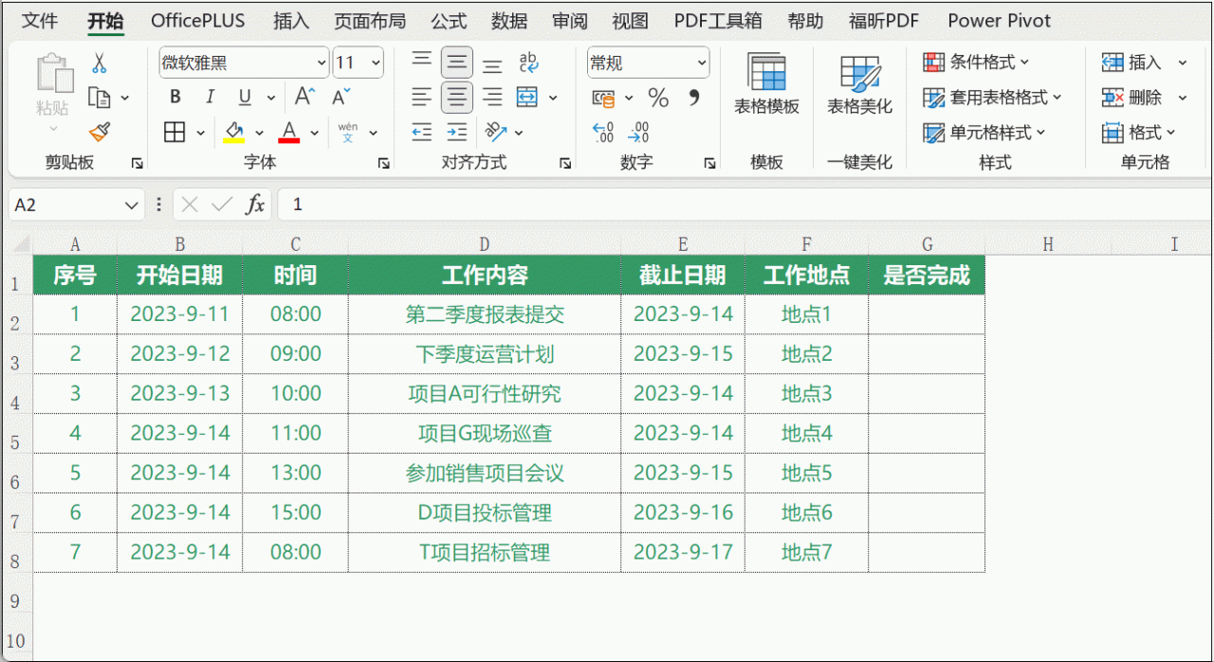Select cell 第二季度报表提交
This screenshot has width=1214, height=662.
pos(485,314)
